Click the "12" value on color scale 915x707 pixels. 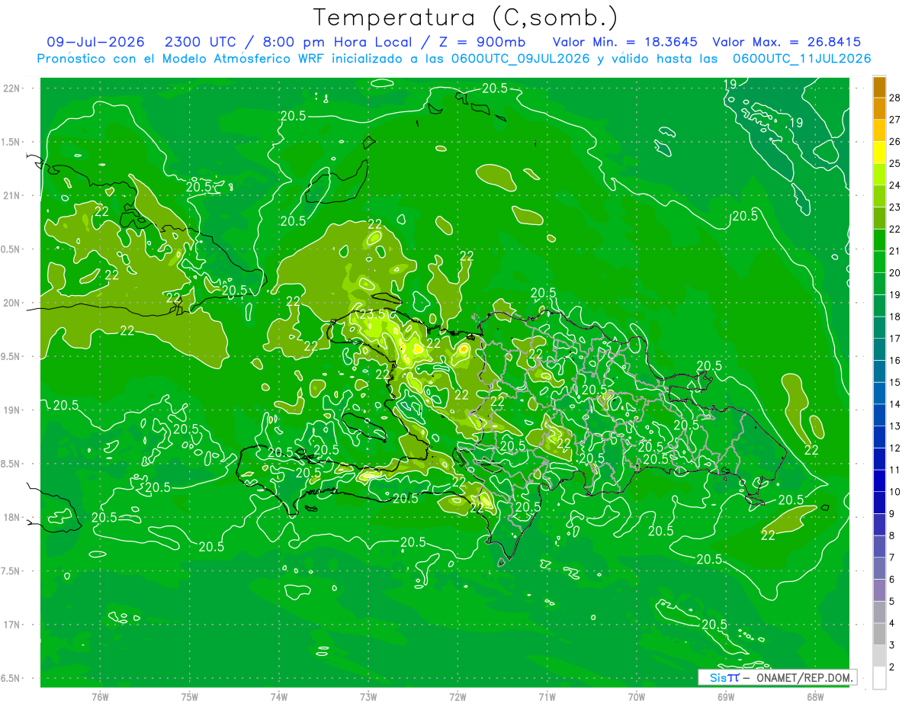pos(895,448)
